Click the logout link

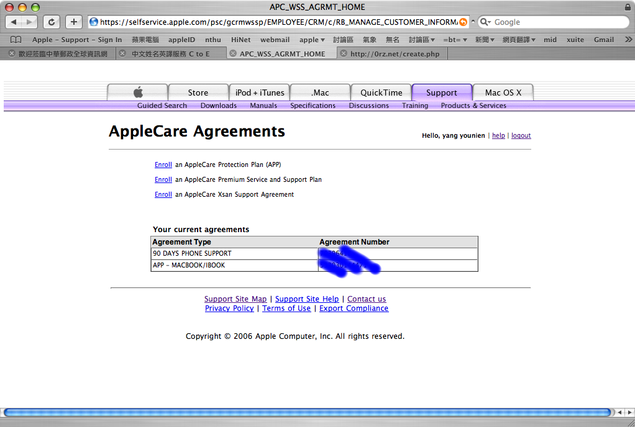point(521,135)
